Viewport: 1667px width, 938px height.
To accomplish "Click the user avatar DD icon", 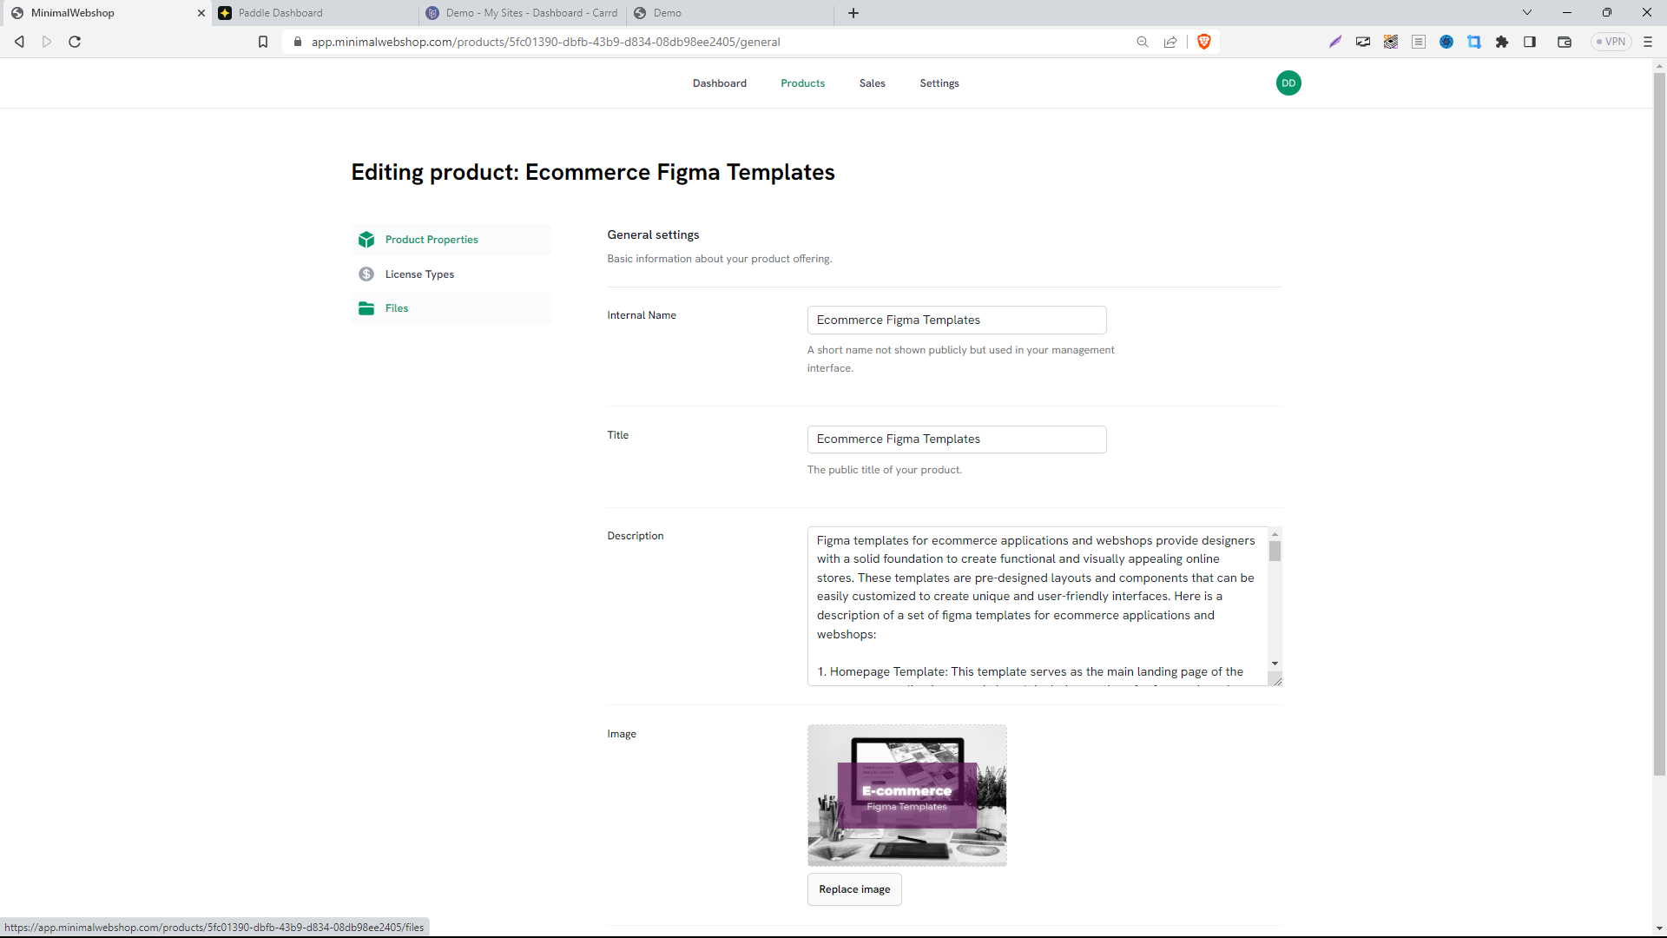I will 1288,83.
